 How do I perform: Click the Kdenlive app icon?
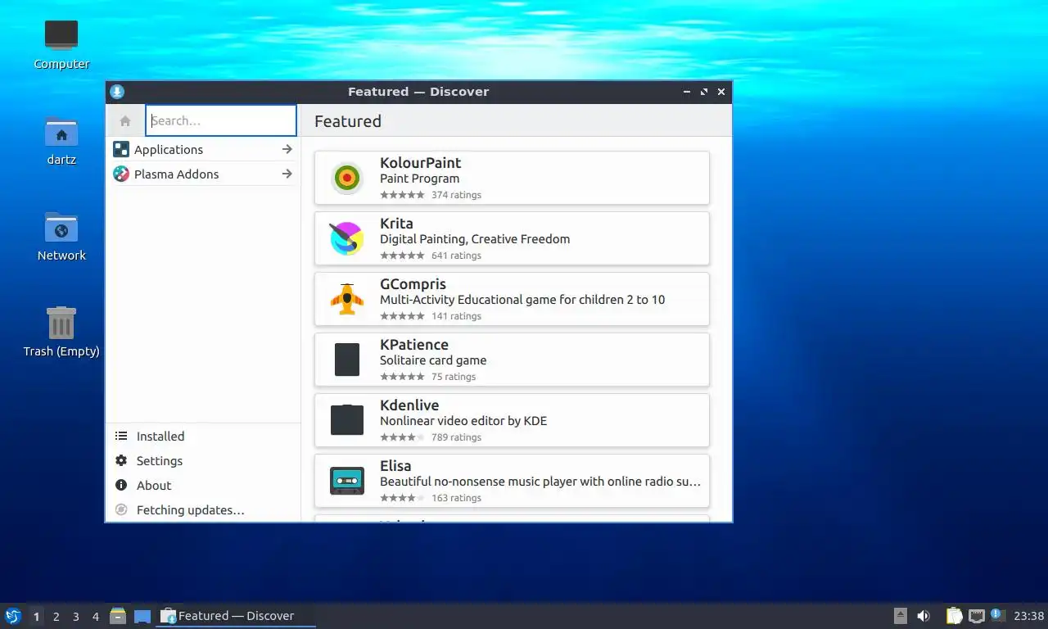(x=347, y=420)
